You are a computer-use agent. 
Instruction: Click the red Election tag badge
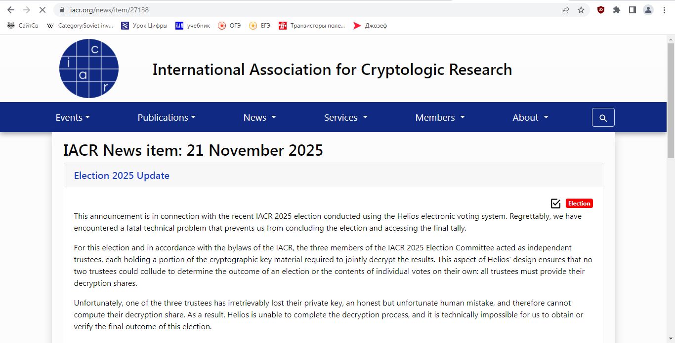(579, 204)
